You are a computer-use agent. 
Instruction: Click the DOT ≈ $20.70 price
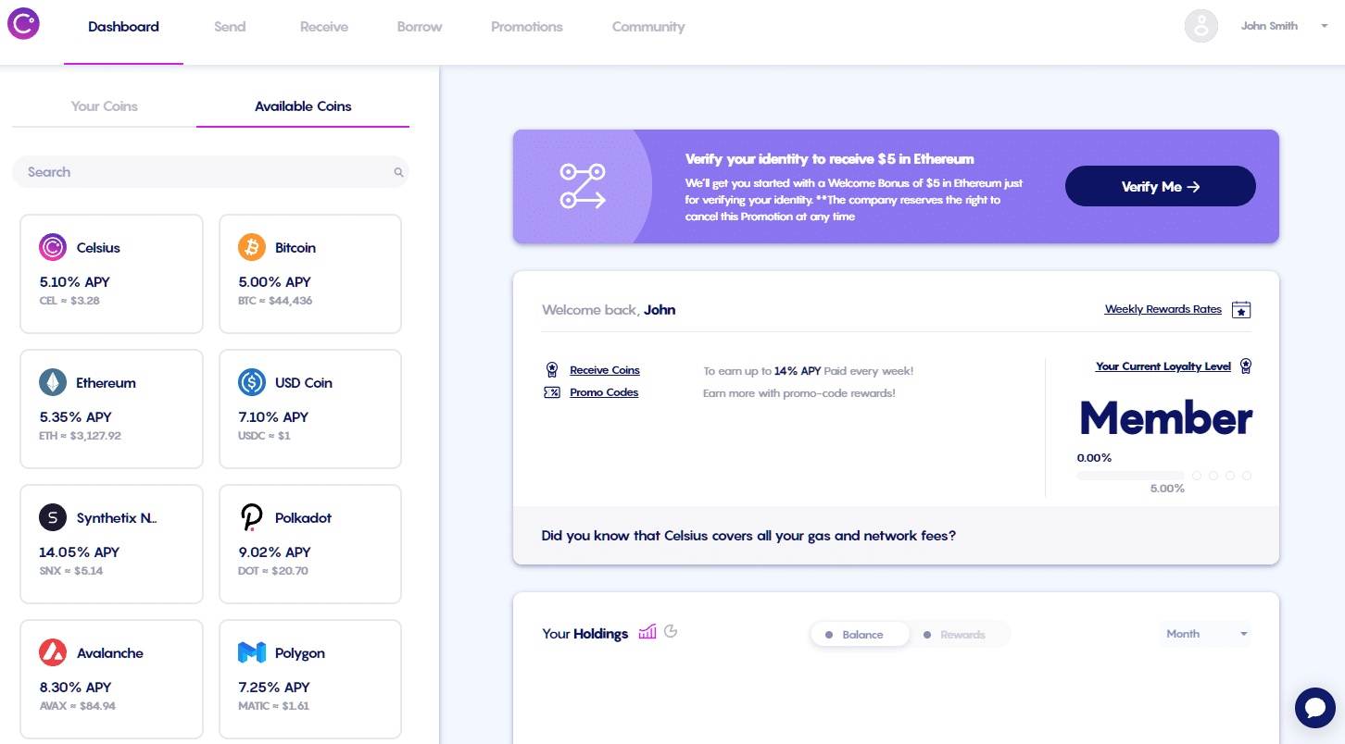click(x=273, y=571)
